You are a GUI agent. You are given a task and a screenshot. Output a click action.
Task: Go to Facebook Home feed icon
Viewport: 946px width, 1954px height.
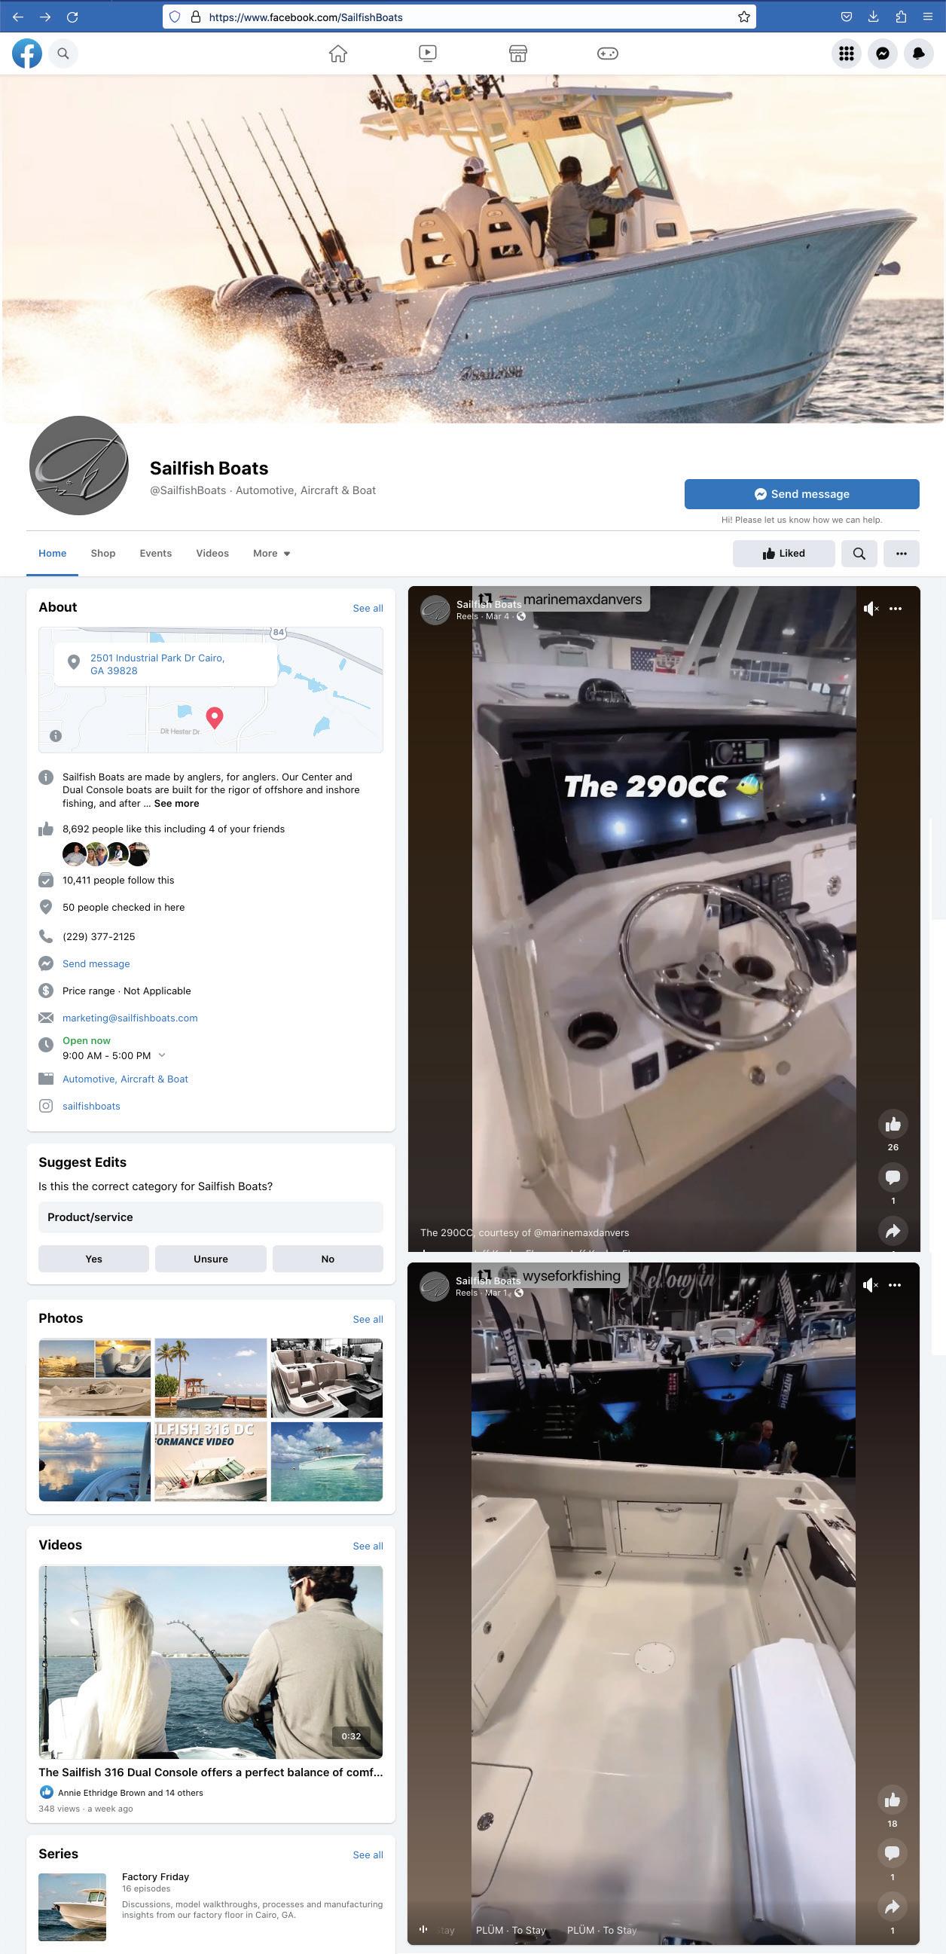click(338, 53)
